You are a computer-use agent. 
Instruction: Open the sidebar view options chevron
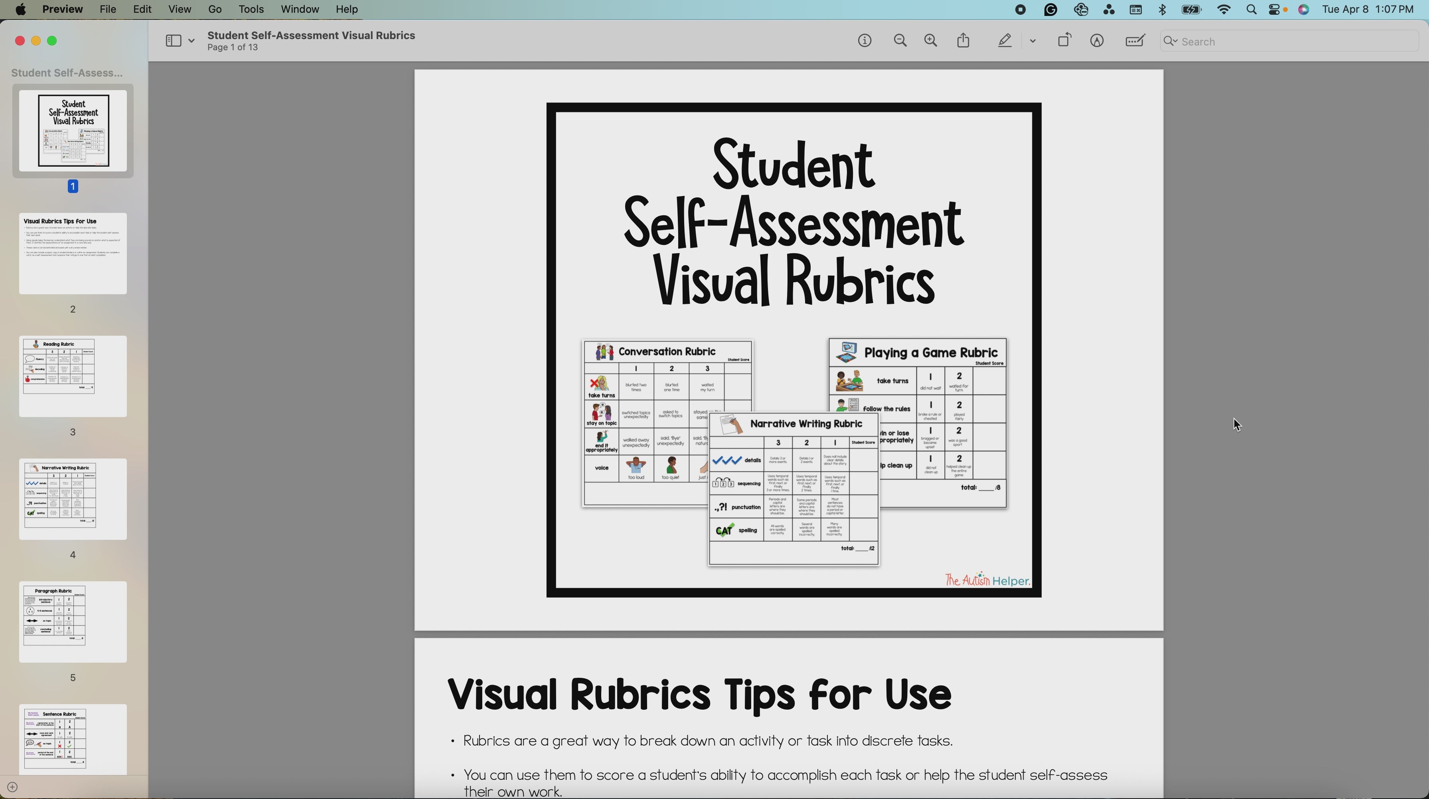[191, 40]
